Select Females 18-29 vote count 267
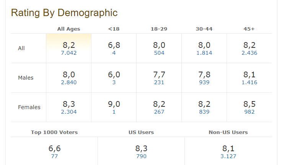 click(159, 112)
